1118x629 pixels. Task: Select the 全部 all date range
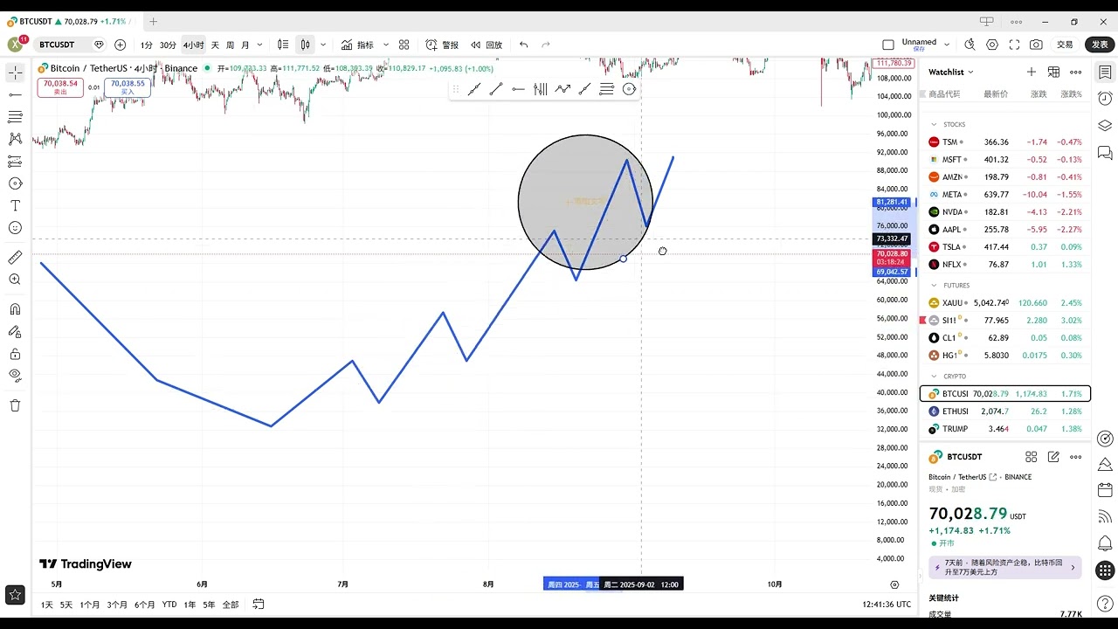point(231,605)
